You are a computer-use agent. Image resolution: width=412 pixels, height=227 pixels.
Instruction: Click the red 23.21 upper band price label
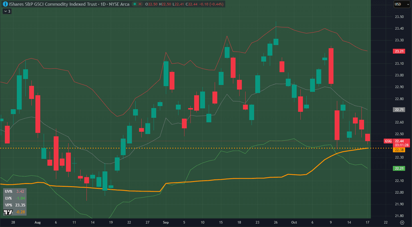click(x=399, y=51)
